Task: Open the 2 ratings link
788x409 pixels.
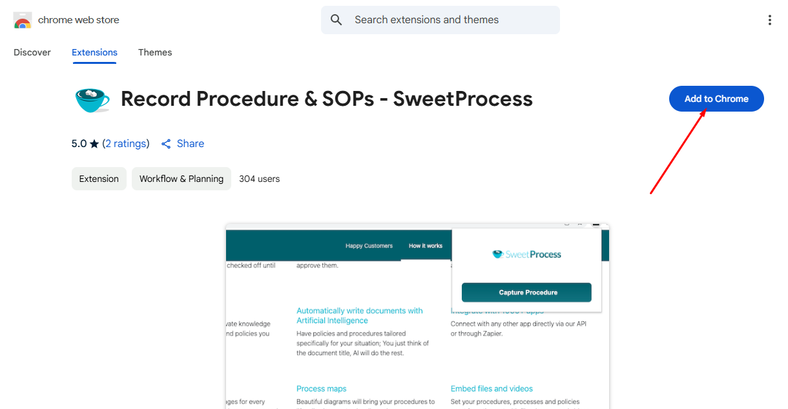Action: (x=126, y=144)
